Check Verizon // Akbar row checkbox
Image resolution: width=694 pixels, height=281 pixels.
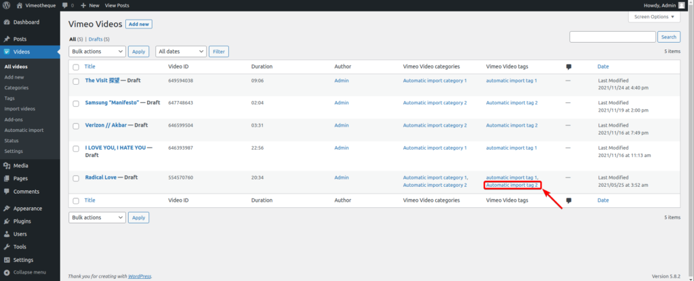tap(76, 126)
